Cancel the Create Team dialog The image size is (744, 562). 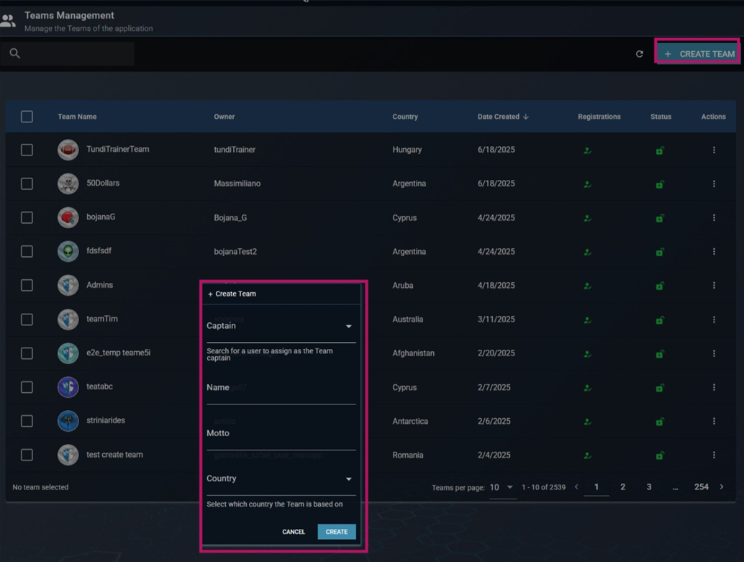(x=294, y=532)
